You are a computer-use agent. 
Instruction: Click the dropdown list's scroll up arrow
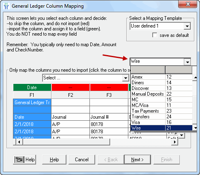point(195,77)
